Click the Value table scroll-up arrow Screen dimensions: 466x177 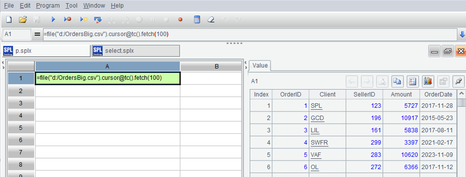tap(461, 94)
